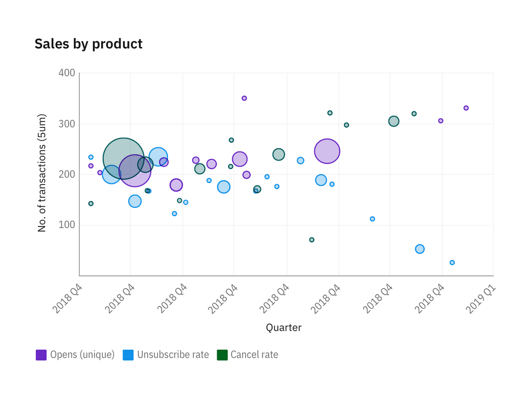
Task: Click the 400 y-axis tick label
Action: (x=67, y=73)
